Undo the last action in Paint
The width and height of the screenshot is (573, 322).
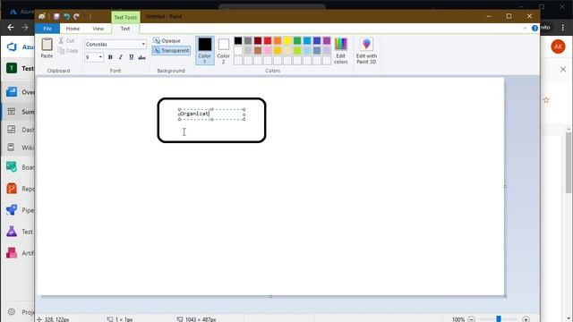66,16
